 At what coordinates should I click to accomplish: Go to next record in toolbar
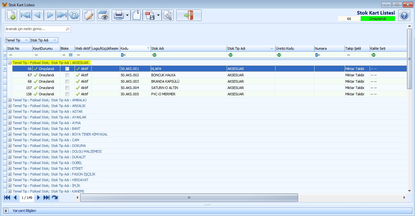click(x=50, y=15)
